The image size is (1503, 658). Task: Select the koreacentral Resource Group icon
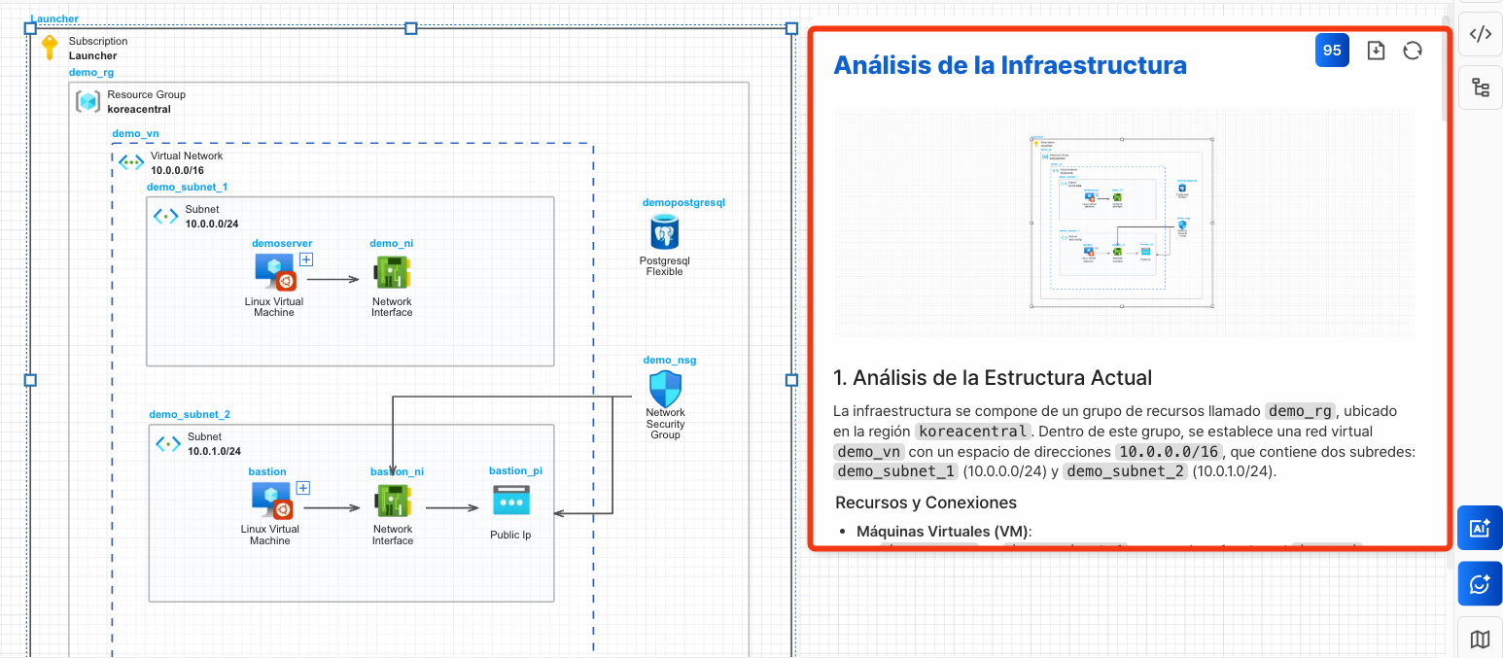click(88, 101)
